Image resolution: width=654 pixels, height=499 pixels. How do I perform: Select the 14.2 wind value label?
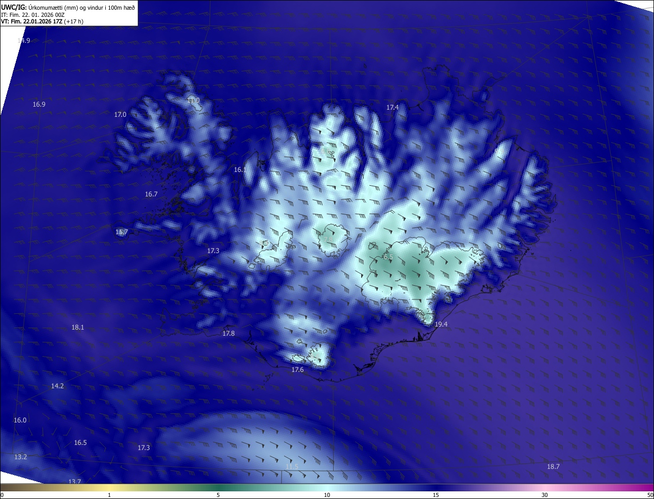click(x=57, y=386)
